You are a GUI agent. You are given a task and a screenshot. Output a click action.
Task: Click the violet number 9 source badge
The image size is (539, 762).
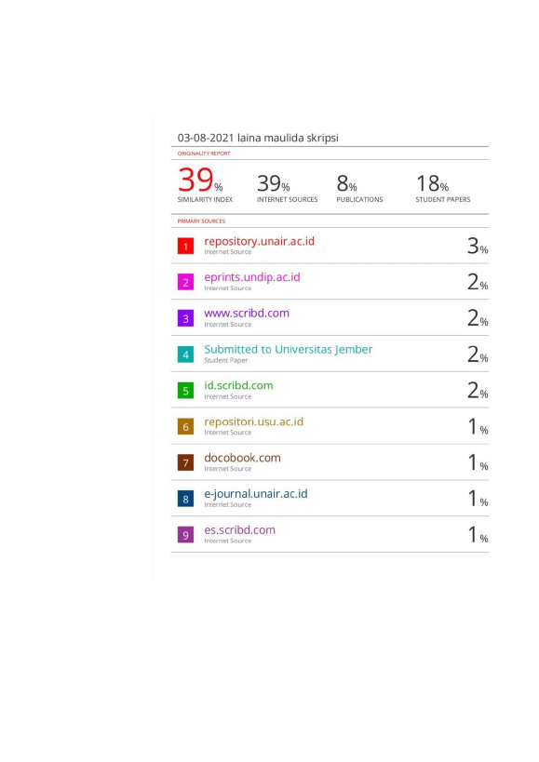tap(185, 535)
